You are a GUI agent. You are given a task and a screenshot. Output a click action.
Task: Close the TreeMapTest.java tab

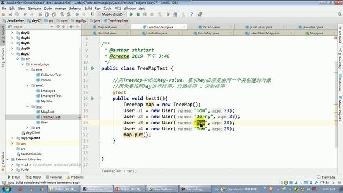tap(184, 27)
